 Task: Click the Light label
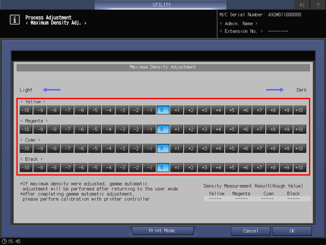point(26,90)
